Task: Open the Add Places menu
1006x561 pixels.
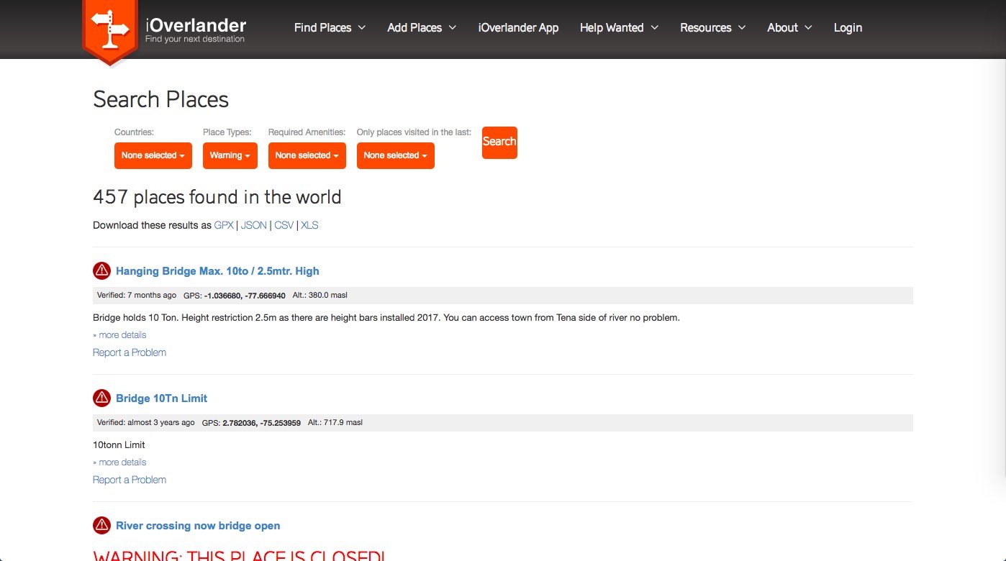Action: pyautogui.click(x=422, y=27)
